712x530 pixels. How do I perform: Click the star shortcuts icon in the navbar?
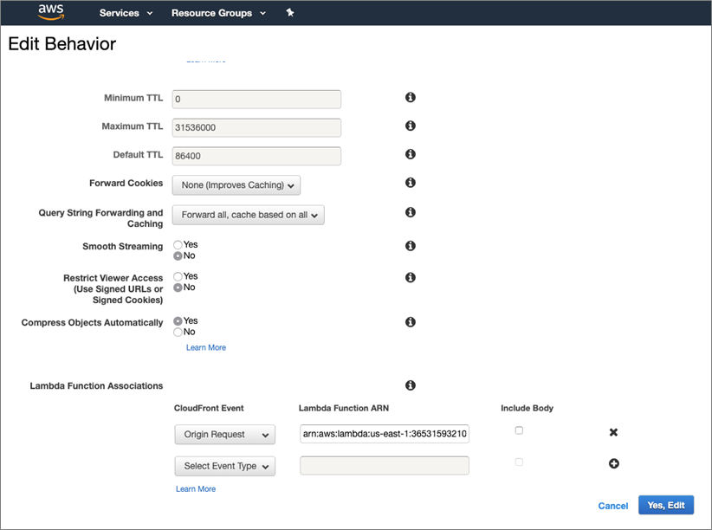click(x=290, y=13)
